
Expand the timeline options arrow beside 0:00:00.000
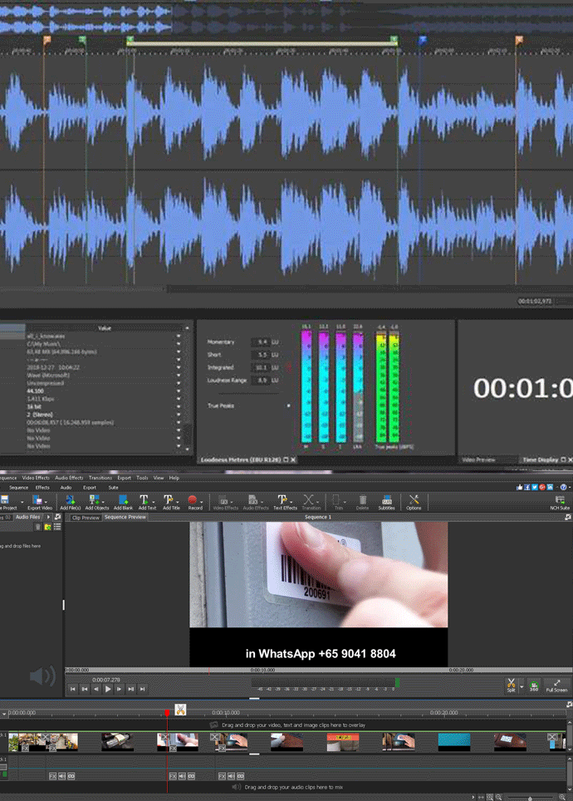pos(4,714)
